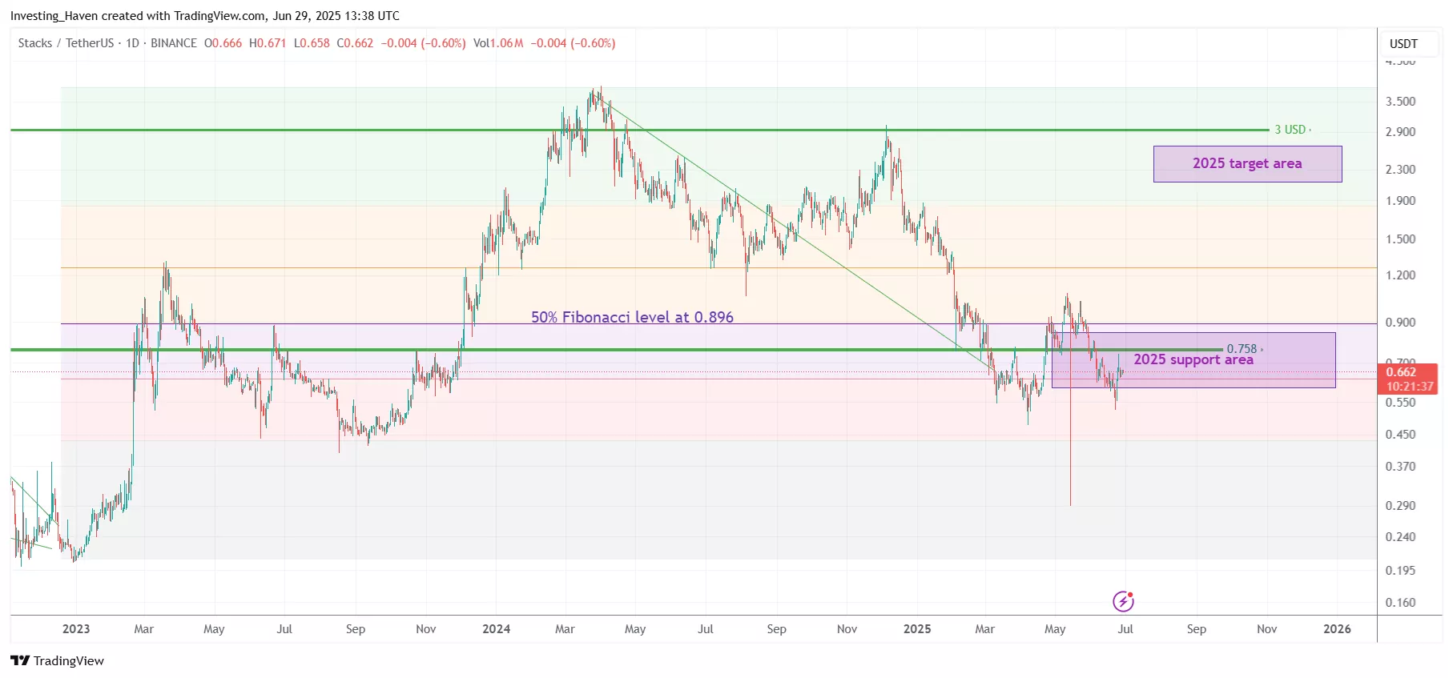
Task: Click the 0.160 price axis label
Action: tap(1400, 603)
